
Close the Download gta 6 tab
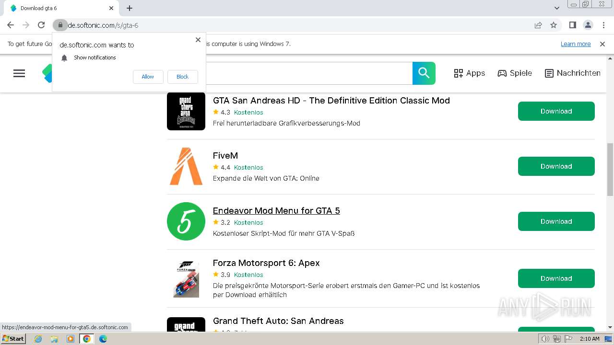[111, 8]
